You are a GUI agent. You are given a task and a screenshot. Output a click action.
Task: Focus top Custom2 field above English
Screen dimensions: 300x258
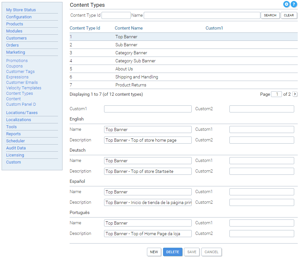click(262, 109)
